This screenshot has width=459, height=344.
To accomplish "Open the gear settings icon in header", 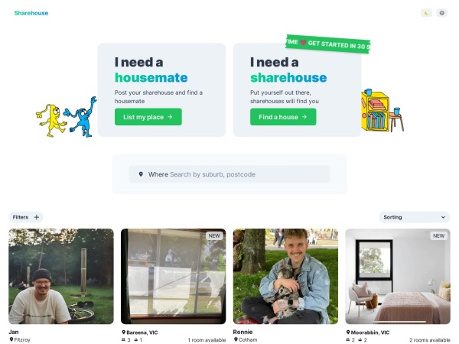I will pyautogui.click(x=441, y=13).
